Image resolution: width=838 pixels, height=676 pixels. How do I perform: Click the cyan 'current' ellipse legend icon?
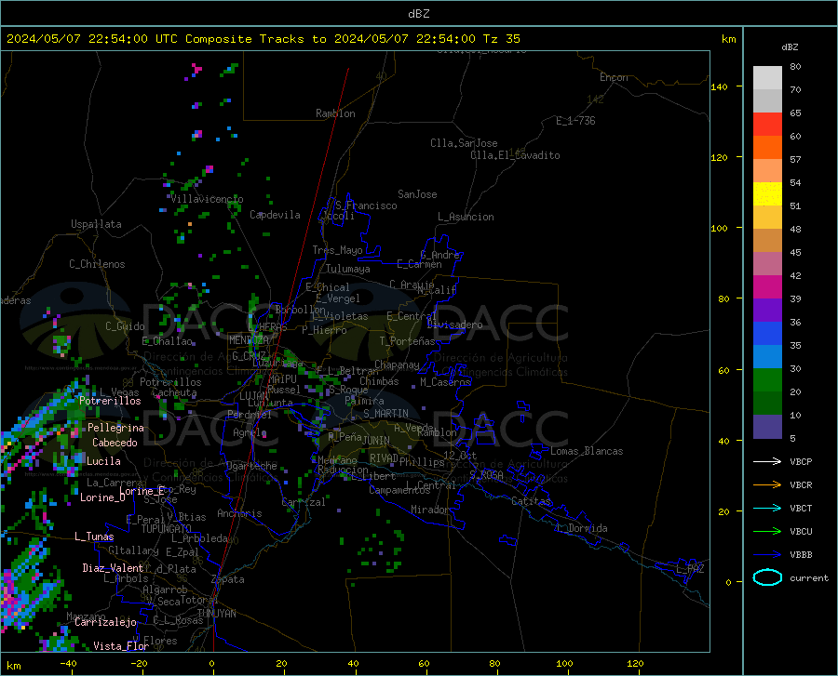coord(767,577)
